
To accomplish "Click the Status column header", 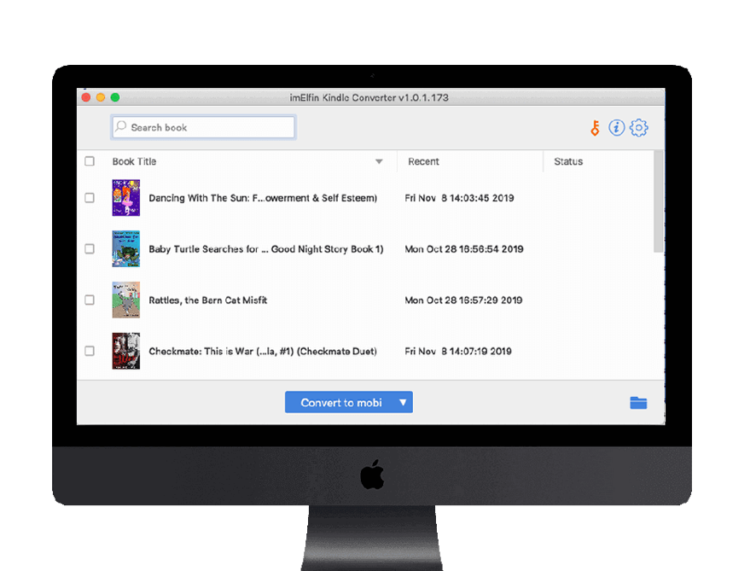I will [x=568, y=161].
